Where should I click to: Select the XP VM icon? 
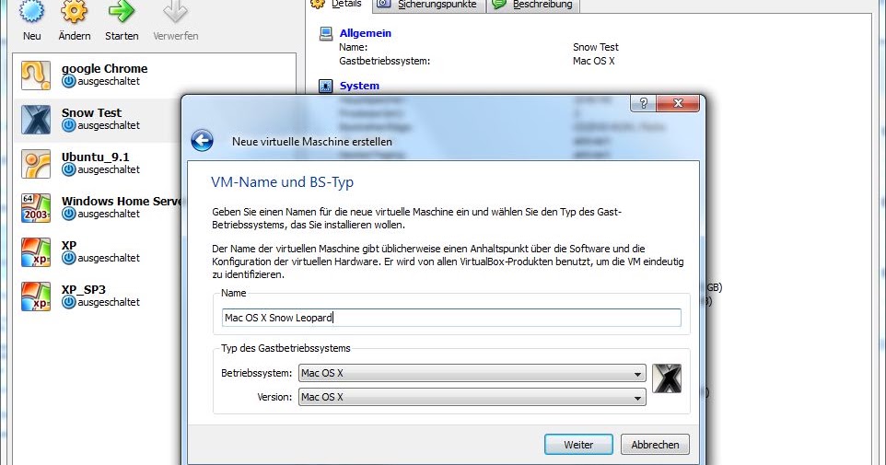click(36, 252)
